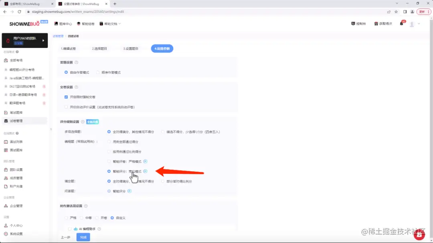Click the 题库中心 icon in top navigation
The width and height of the screenshot is (433, 243).
[56, 24]
